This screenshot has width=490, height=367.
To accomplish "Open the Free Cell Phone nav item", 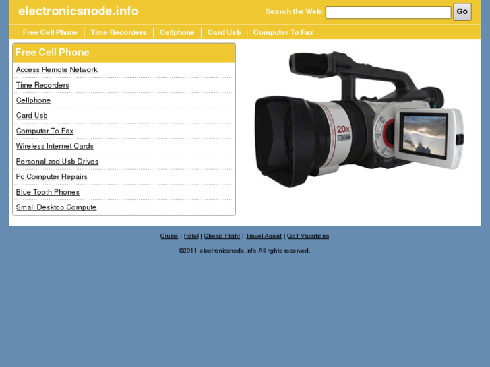I will 50,32.
